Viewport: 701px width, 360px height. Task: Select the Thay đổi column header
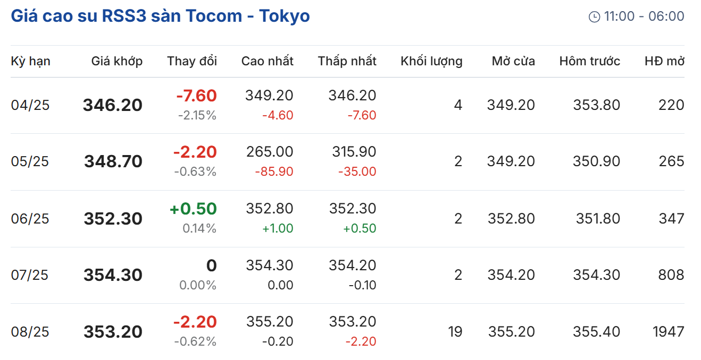point(191,61)
